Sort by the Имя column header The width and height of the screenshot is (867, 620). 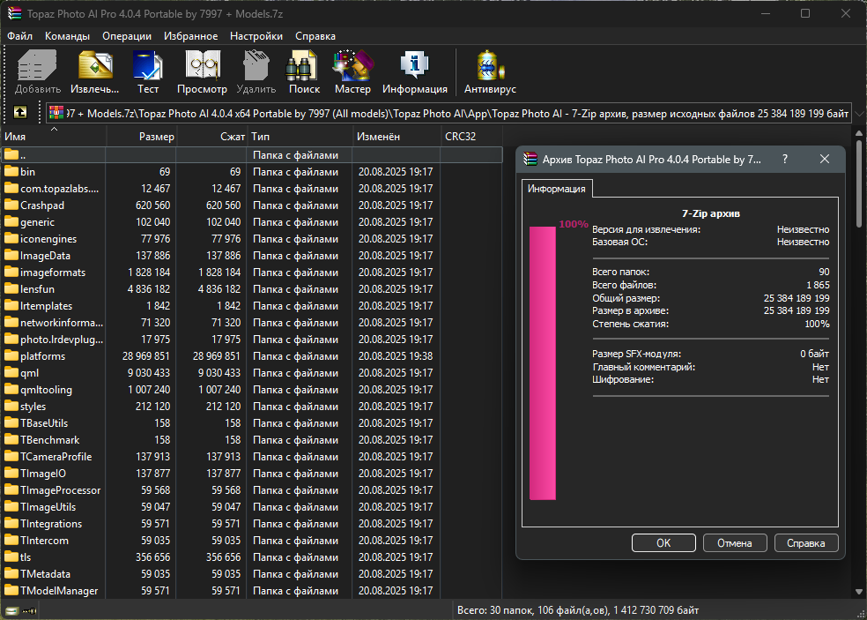point(54,136)
